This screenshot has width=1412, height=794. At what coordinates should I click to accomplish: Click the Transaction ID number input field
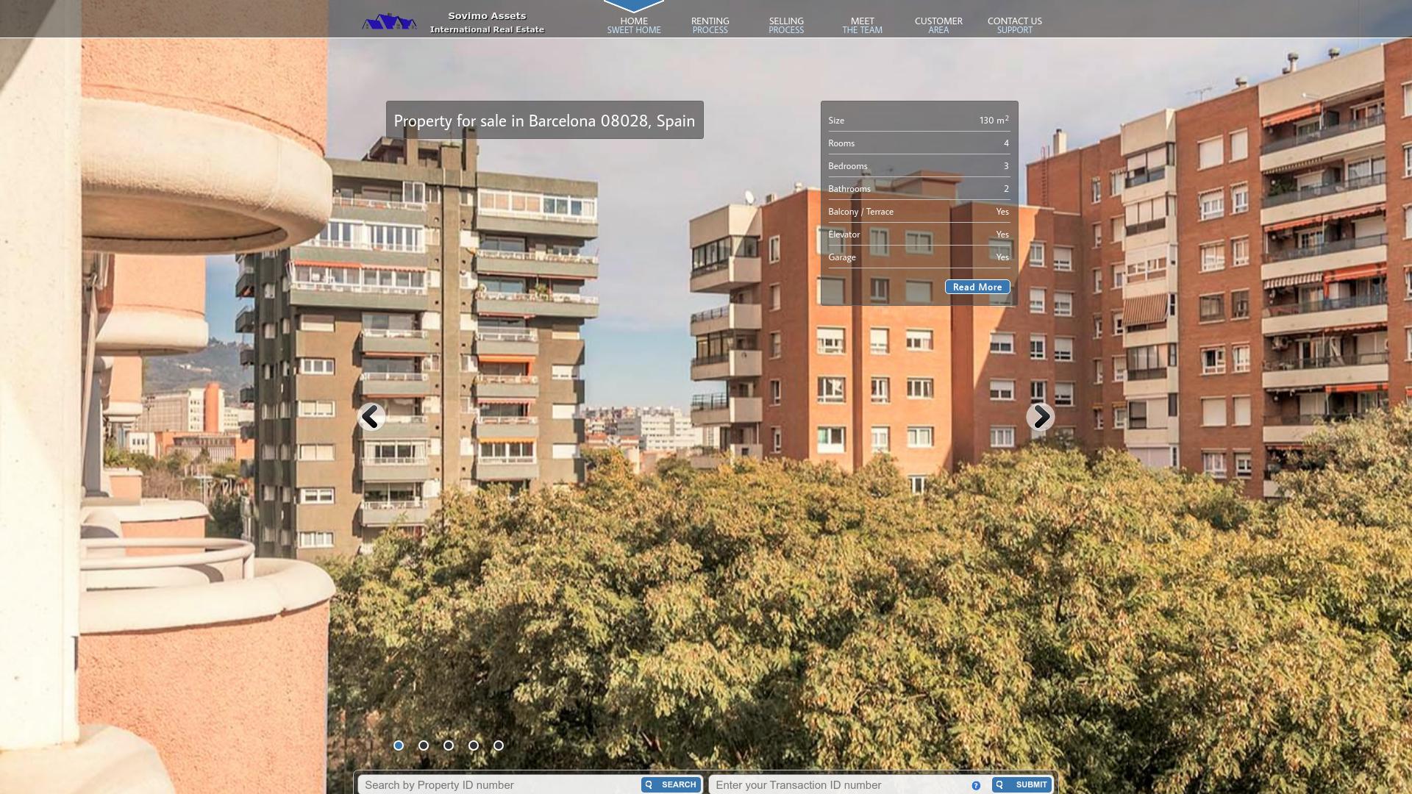(x=838, y=784)
